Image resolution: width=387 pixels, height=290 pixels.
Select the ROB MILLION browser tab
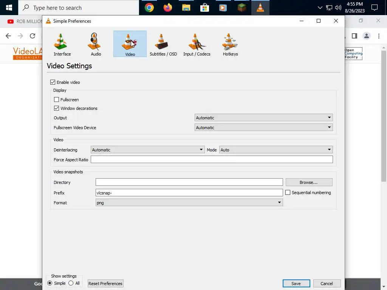[x=24, y=22]
